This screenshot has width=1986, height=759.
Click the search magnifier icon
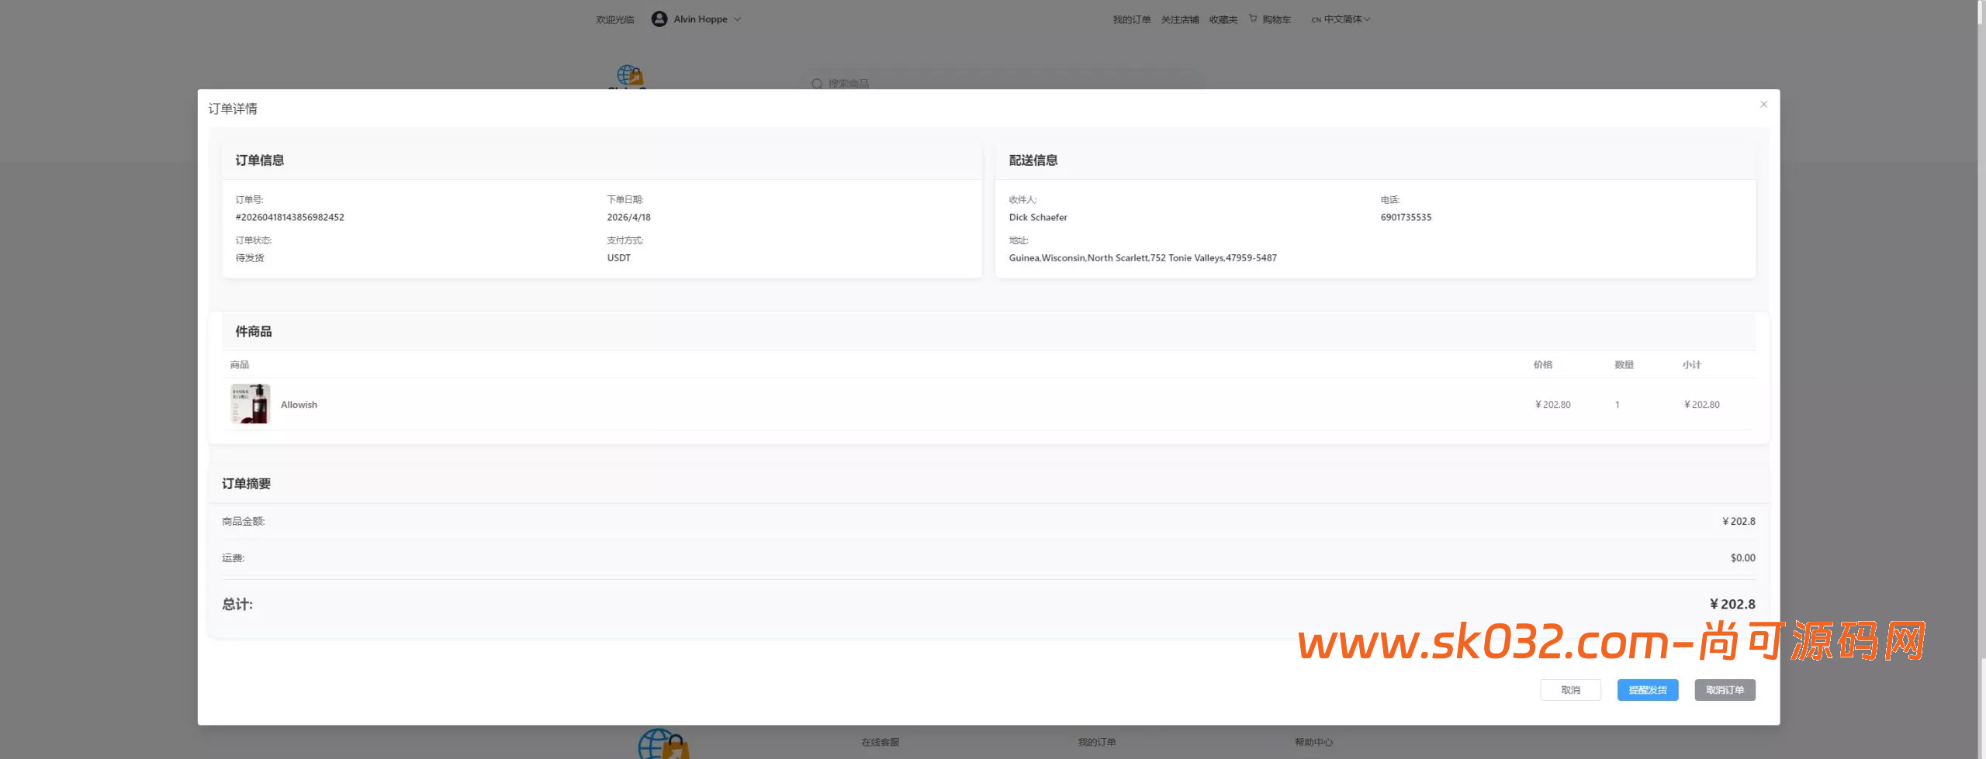817,84
